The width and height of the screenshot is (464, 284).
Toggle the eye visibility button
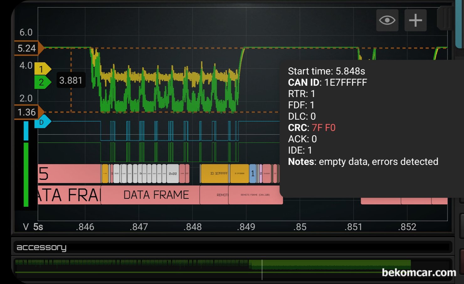coord(387,20)
